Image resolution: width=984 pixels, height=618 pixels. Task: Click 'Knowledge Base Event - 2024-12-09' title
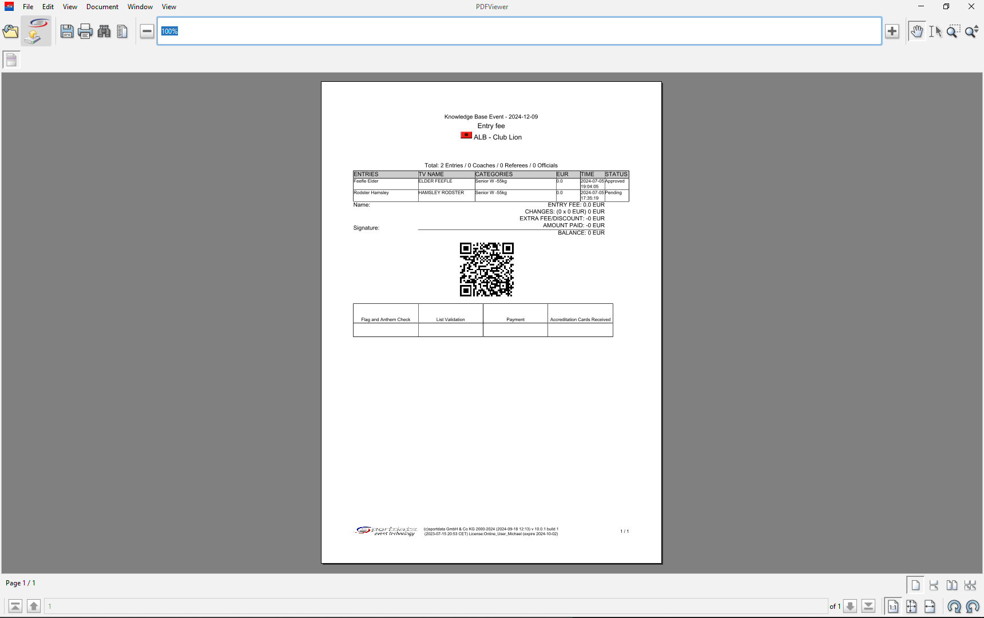click(491, 117)
